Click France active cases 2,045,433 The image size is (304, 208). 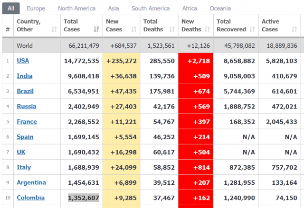[x=282, y=122]
